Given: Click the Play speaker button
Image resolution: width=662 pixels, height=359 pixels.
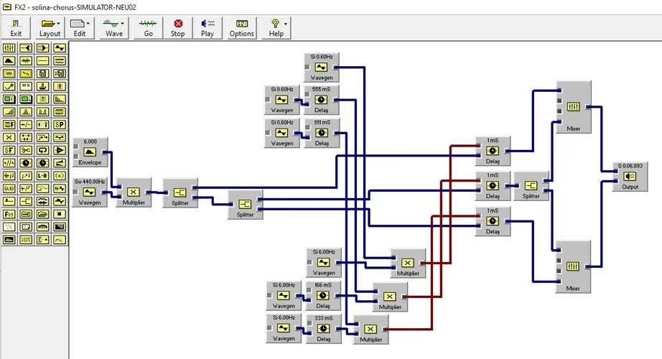Looking at the screenshot, I should pos(208,28).
